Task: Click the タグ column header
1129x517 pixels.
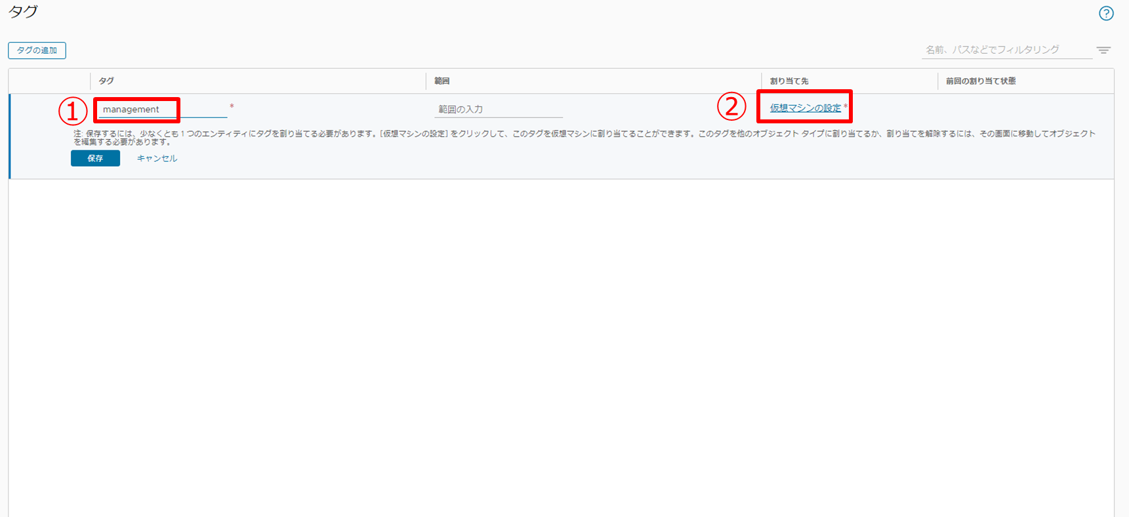Action: pos(106,81)
